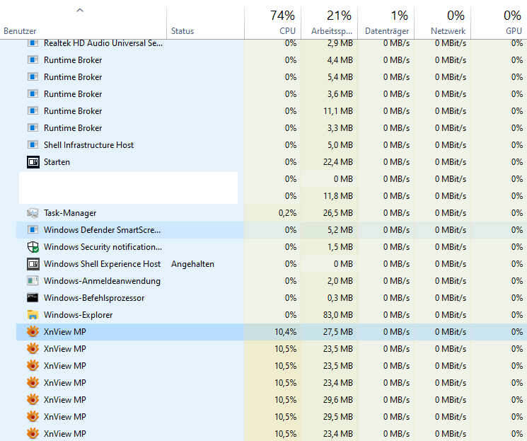Select the Windows-Explorer process name
This screenshot has width=527, height=441.
78,315
